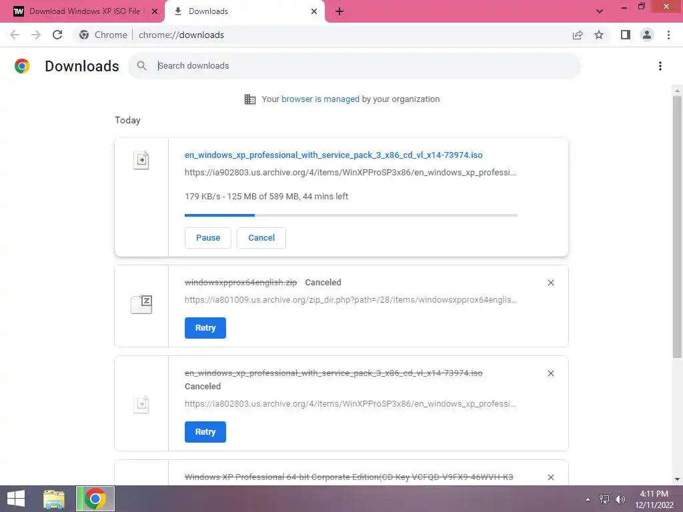Remove canceled ISO download from the list
This screenshot has width=683, height=512.
pyautogui.click(x=551, y=373)
